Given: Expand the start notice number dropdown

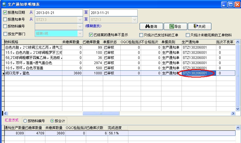Looking at the screenshot, I should point(80,20).
